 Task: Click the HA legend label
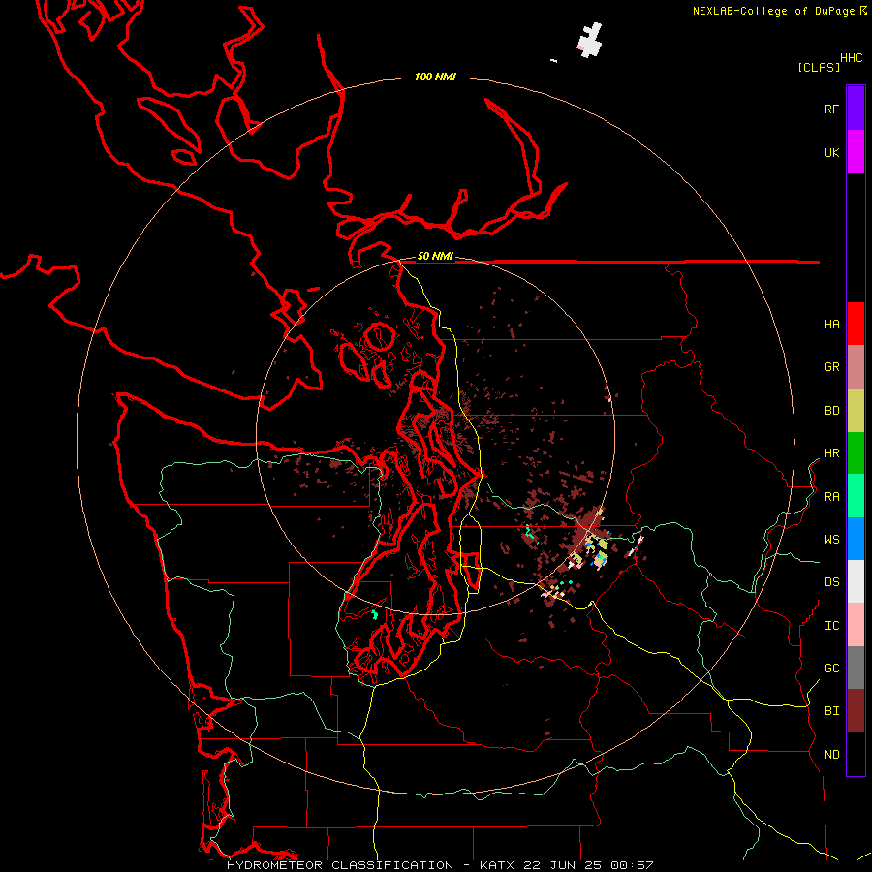point(831,324)
